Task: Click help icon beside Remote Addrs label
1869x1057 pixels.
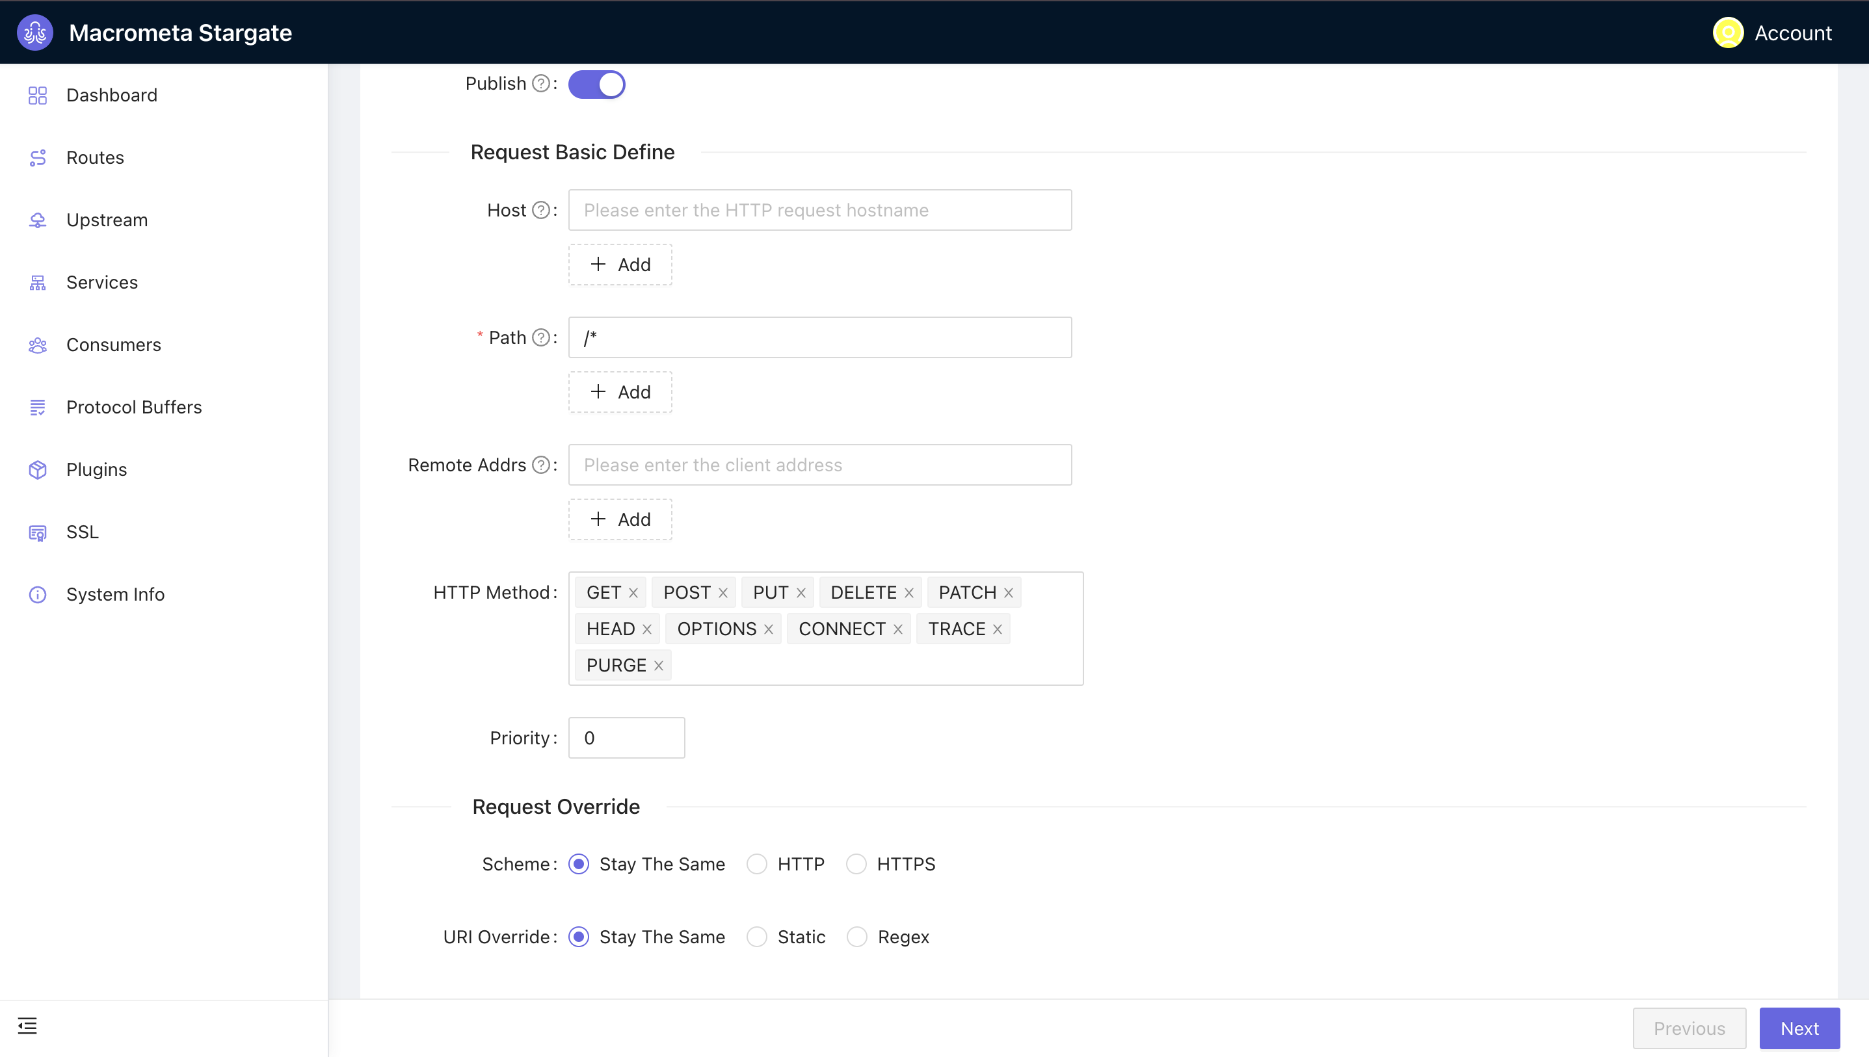Action: click(540, 465)
